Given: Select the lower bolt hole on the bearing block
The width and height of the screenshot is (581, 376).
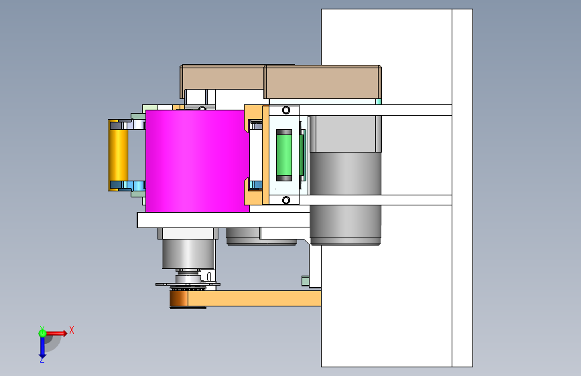Looking at the screenshot, I should pos(286,200).
